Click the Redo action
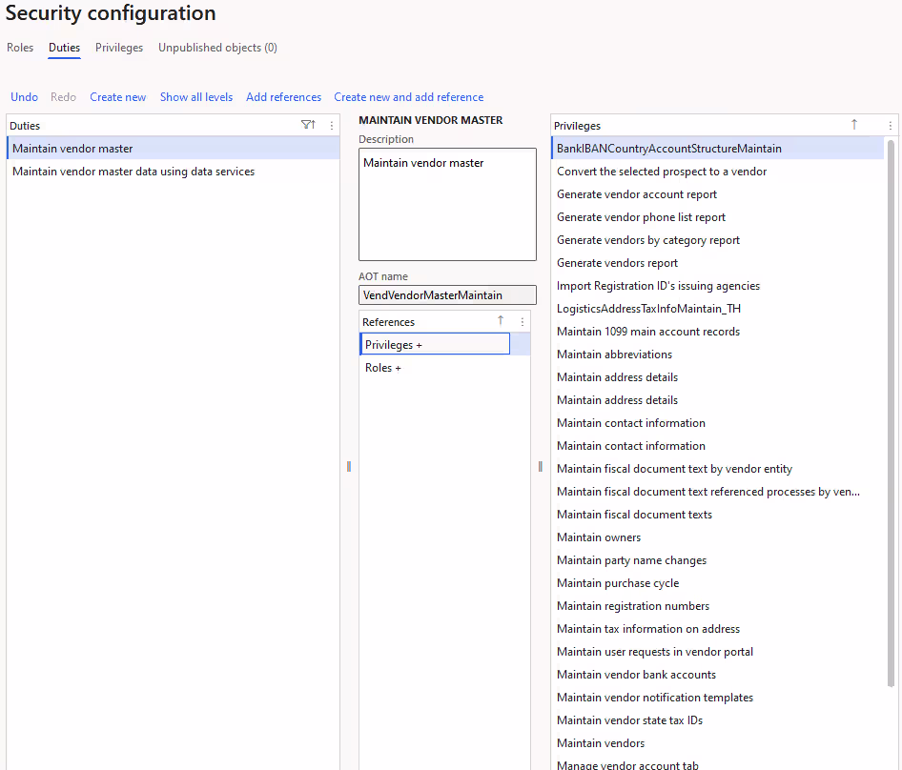The height and width of the screenshot is (770, 902). click(x=63, y=97)
